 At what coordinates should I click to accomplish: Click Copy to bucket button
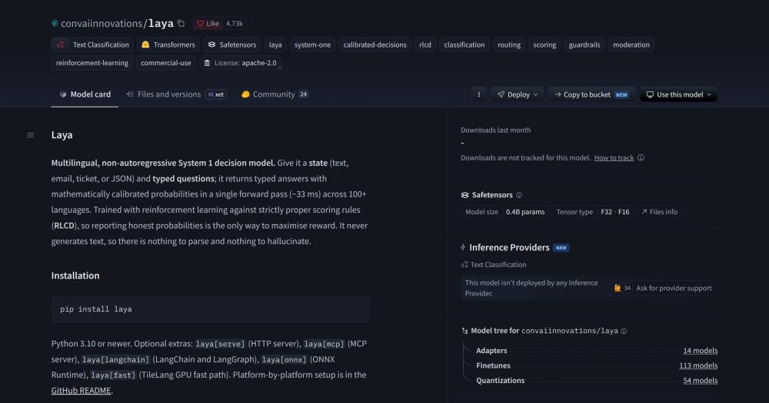pyautogui.click(x=591, y=94)
